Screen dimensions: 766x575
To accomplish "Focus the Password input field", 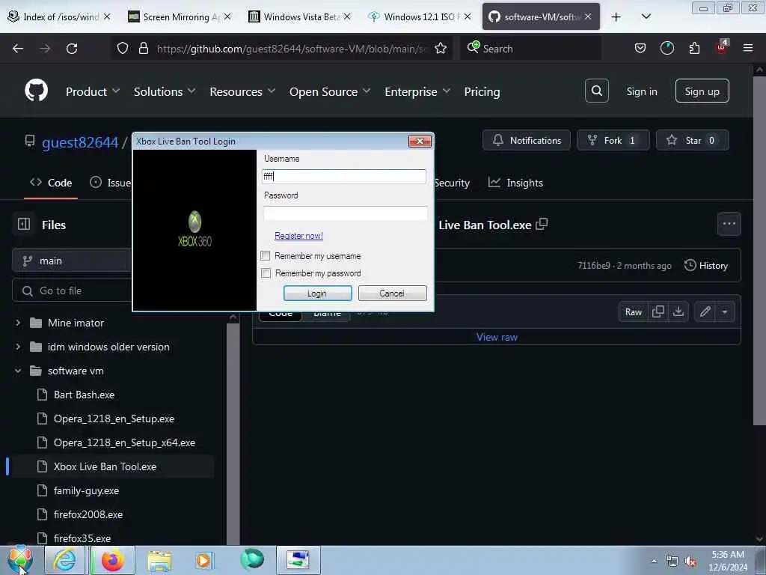I will tap(346, 213).
